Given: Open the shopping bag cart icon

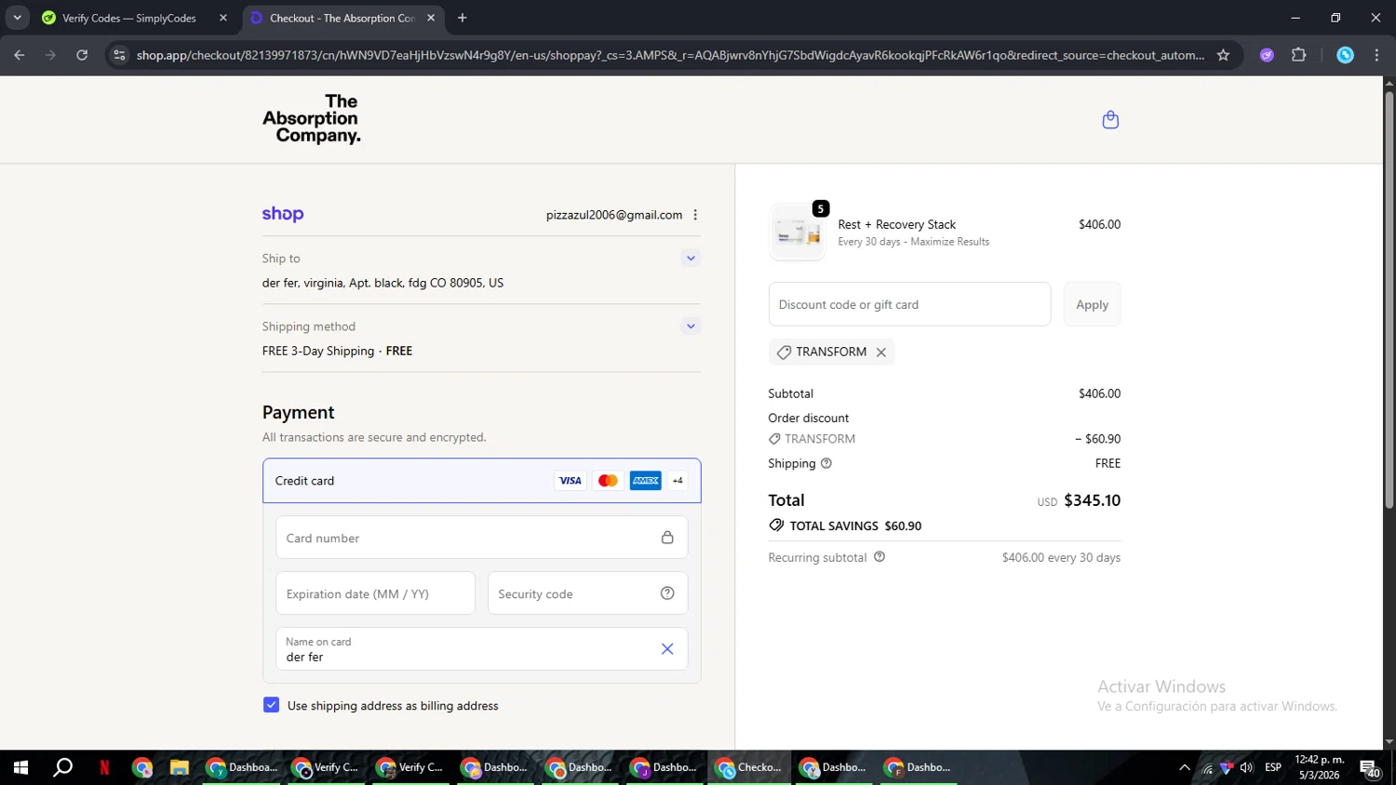Looking at the screenshot, I should click(1110, 120).
